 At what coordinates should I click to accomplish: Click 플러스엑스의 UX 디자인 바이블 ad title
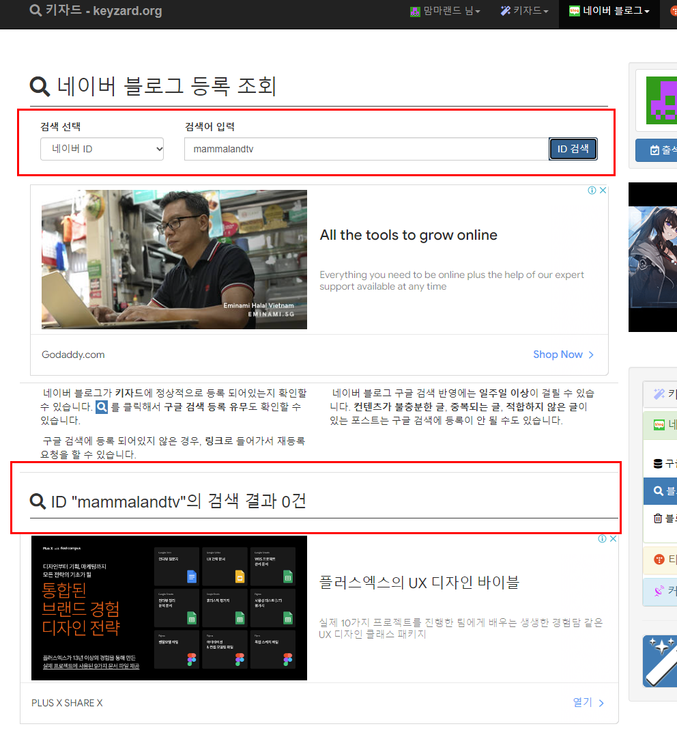[x=419, y=583]
